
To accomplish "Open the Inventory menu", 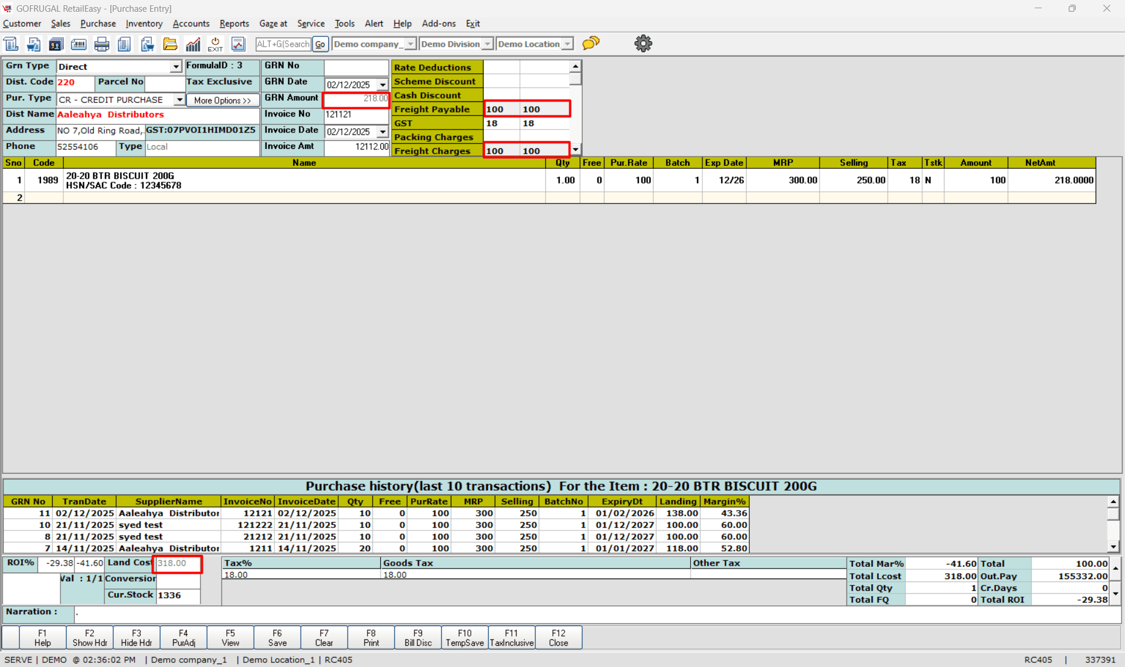I will (x=144, y=23).
